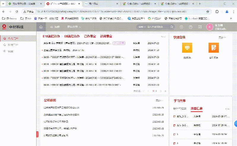This screenshot has width=237, height=146.
Task: Open the orange notepad quick login icon
Action: tap(214, 48)
